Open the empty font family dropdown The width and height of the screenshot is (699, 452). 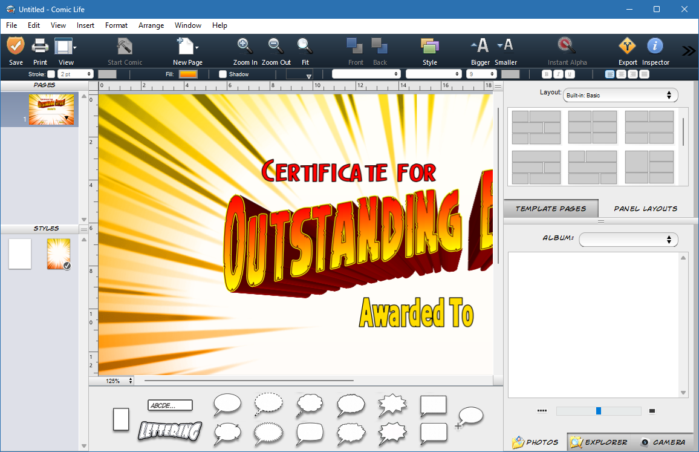(x=366, y=74)
